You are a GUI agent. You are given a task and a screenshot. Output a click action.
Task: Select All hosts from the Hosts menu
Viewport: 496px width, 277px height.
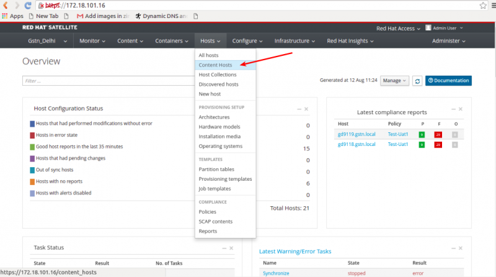coord(225,55)
